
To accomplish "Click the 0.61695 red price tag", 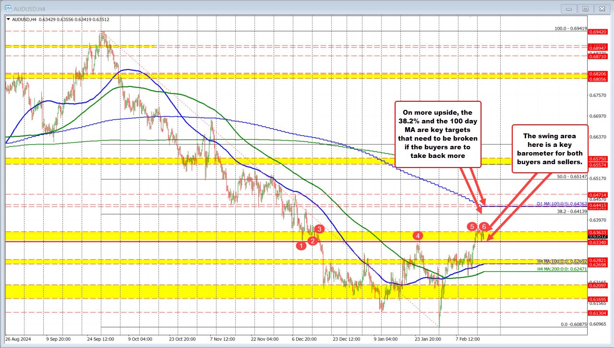I will coord(598,299).
